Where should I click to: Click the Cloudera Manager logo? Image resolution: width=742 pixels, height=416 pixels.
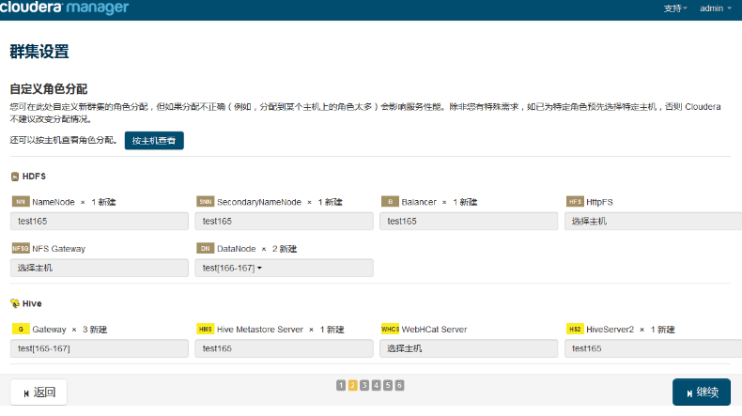(65, 8)
